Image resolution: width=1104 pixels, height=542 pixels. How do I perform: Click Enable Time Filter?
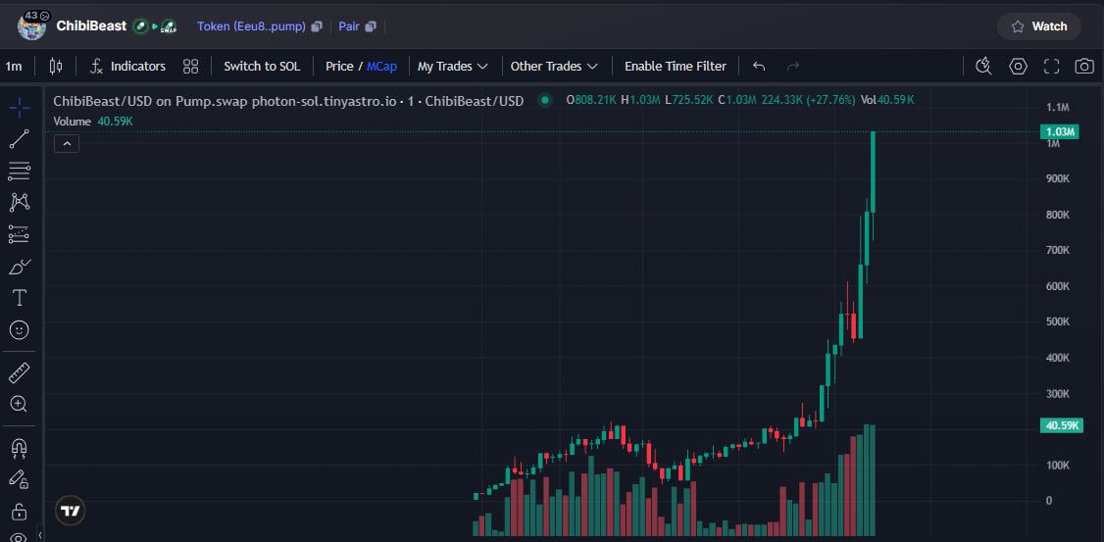coord(676,67)
